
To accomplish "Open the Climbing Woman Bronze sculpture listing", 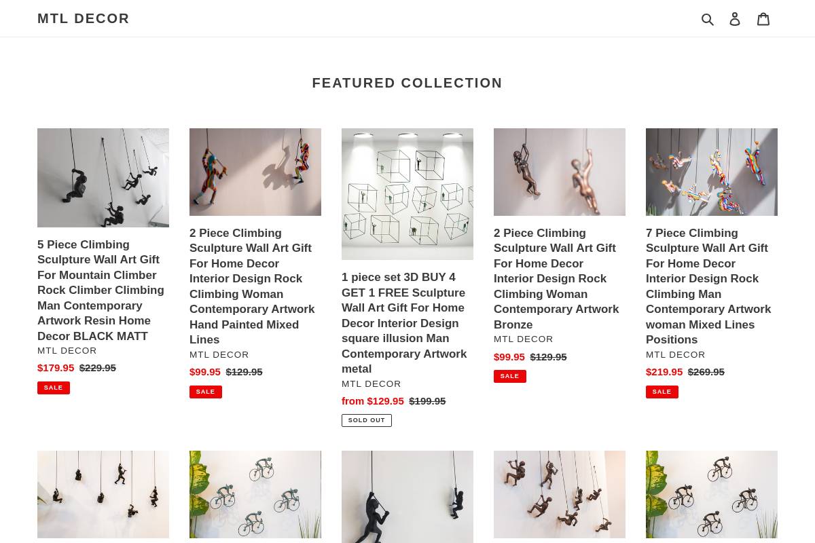I will pyautogui.click(x=556, y=278).
